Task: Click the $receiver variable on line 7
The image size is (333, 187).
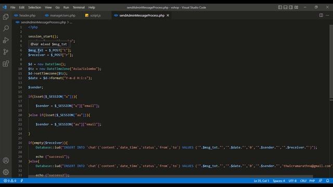Action: 37,55
